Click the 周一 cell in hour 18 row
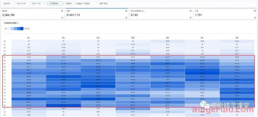 [x=29, y=99]
